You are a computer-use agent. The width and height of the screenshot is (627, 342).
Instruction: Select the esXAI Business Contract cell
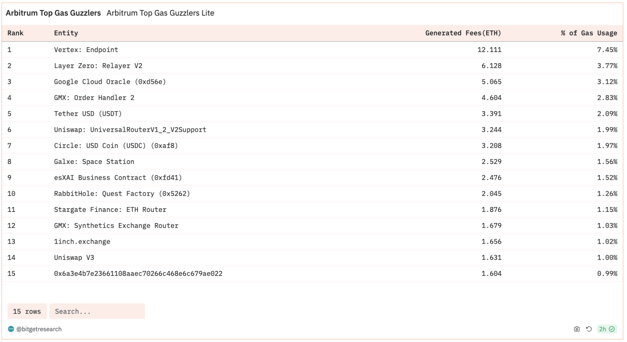point(118,178)
